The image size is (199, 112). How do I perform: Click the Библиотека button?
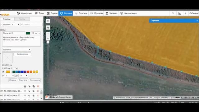pos(22,54)
